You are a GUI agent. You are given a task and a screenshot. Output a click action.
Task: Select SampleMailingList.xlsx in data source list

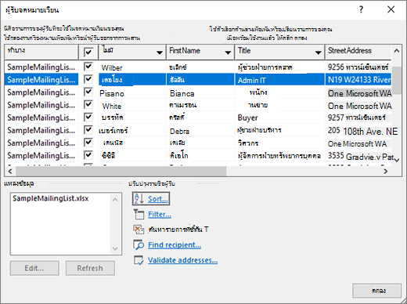point(51,198)
